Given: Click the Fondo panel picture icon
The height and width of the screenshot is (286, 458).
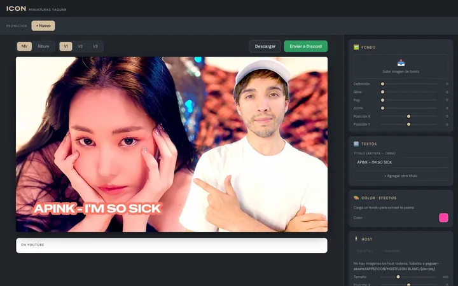Looking at the screenshot, I should (356, 47).
